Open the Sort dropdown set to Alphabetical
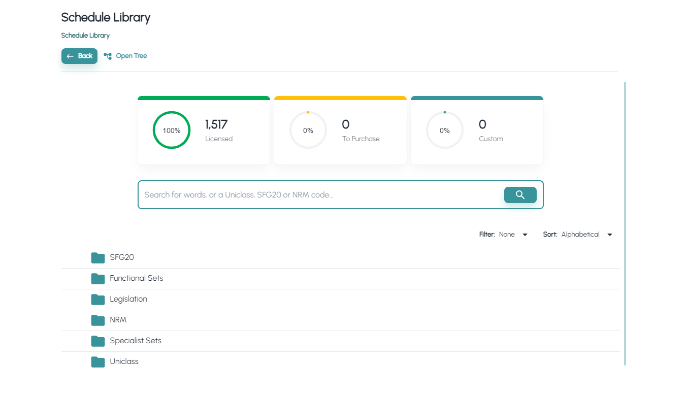 coord(586,235)
